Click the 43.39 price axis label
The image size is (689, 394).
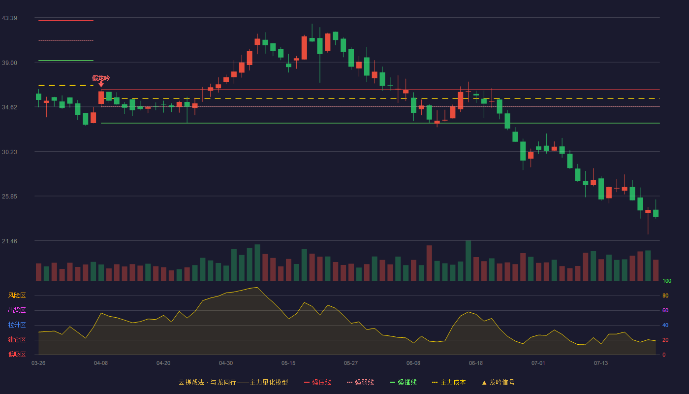coord(10,18)
